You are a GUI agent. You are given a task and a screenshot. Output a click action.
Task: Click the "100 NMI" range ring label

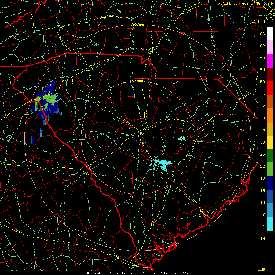(x=137, y=24)
